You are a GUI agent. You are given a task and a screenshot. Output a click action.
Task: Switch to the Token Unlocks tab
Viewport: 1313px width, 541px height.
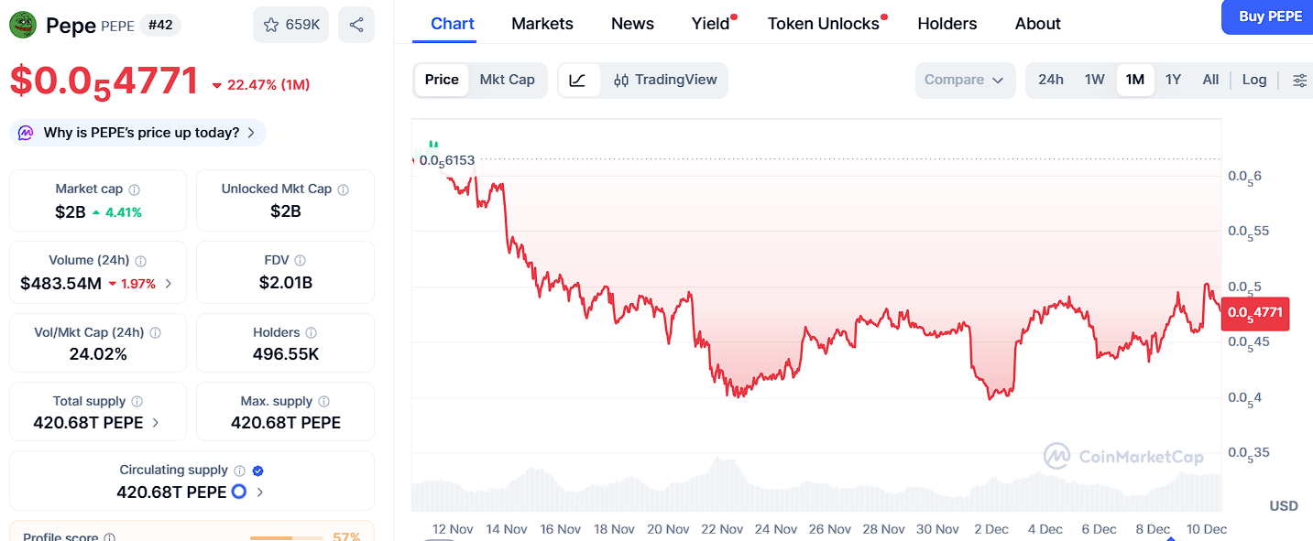pos(823,24)
